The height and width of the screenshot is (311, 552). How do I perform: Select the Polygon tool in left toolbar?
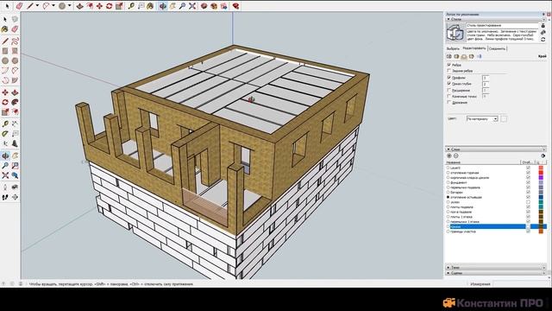click(15, 61)
